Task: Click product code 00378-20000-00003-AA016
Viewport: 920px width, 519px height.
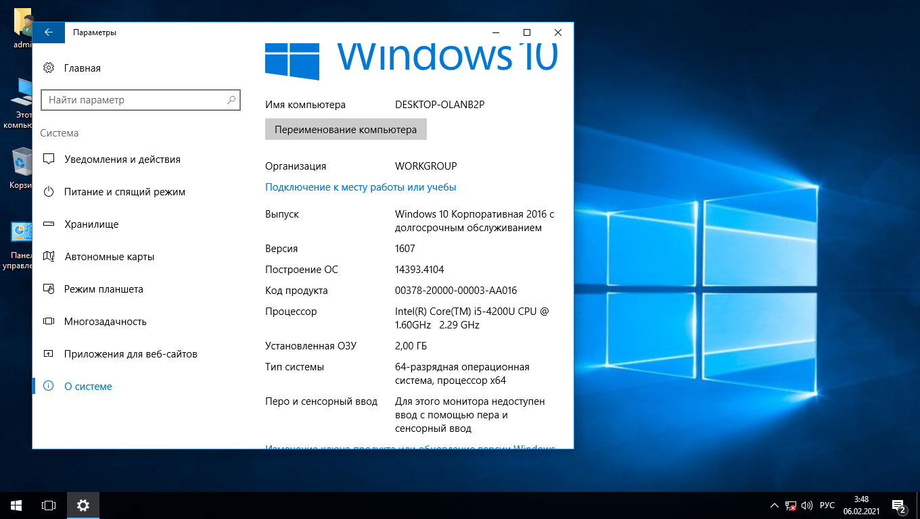Action: click(x=456, y=291)
